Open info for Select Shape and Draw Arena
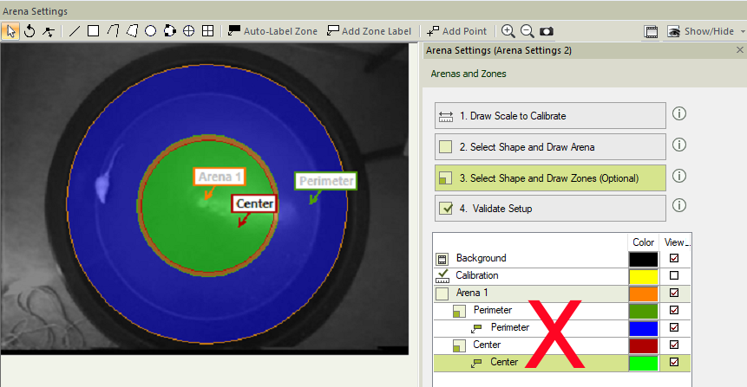Image resolution: width=747 pixels, height=387 pixels. tap(678, 145)
